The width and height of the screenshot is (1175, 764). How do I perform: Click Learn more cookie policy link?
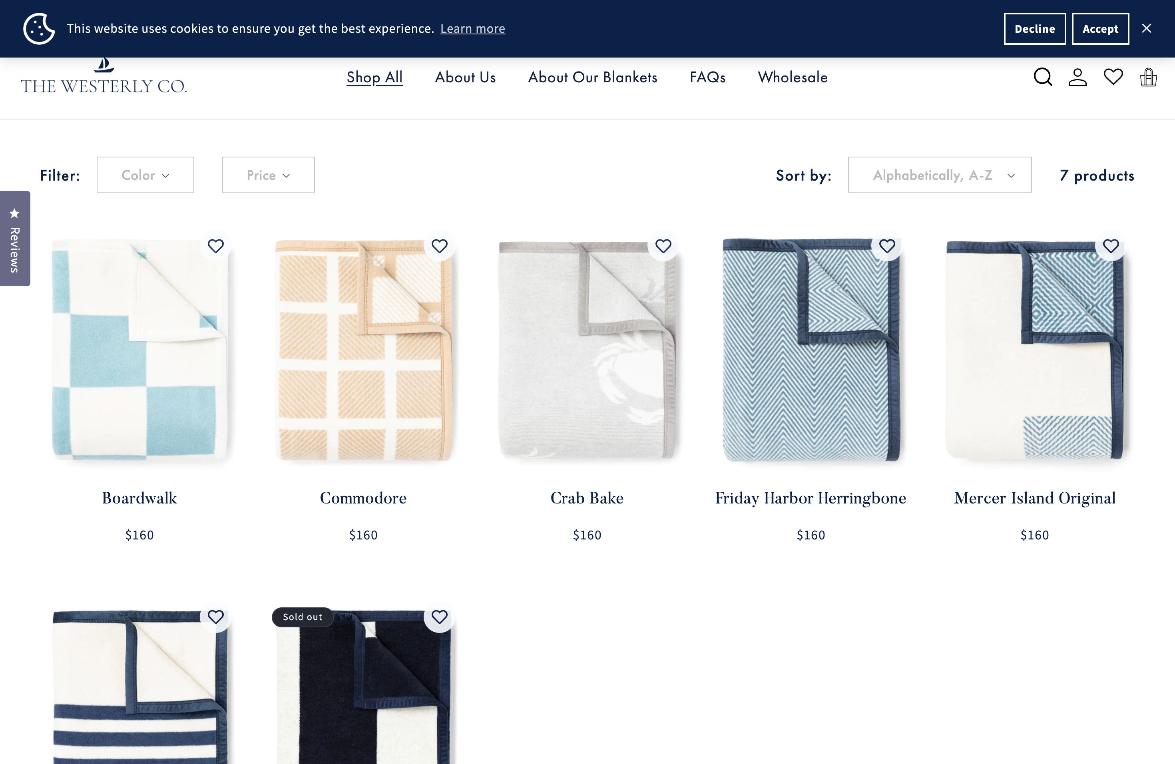[x=473, y=28]
